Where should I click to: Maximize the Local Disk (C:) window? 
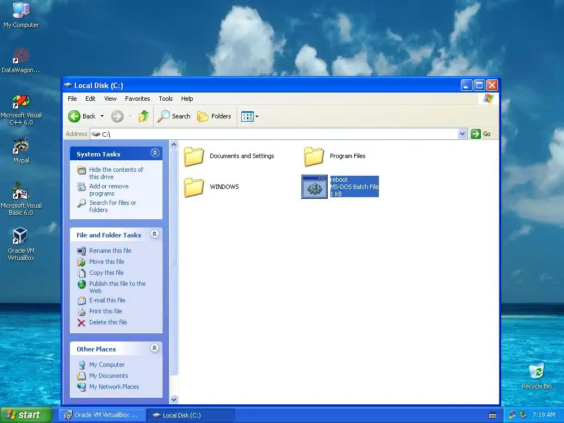tap(479, 85)
